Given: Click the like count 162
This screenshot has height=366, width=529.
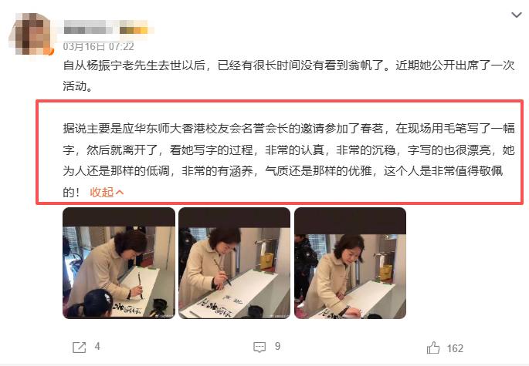Looking at the screenshot, I should pos(455,348).
